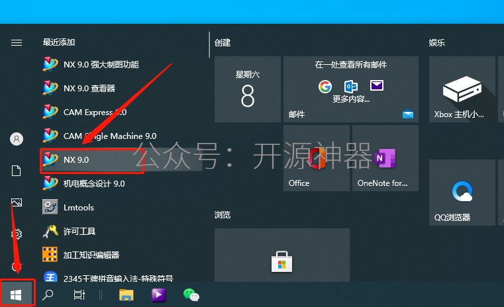Click Outlook icon in mail tile
The image size is (504, 307).
click(350, 87)
